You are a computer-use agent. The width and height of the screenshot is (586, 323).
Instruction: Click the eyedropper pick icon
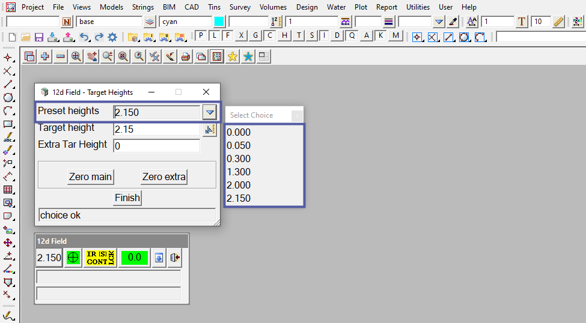pos(454,22)
